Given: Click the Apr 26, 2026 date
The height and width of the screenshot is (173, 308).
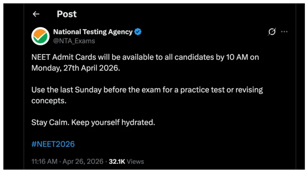Looking at the screenshot, I should pyautogui.click(x=83, y=162).
